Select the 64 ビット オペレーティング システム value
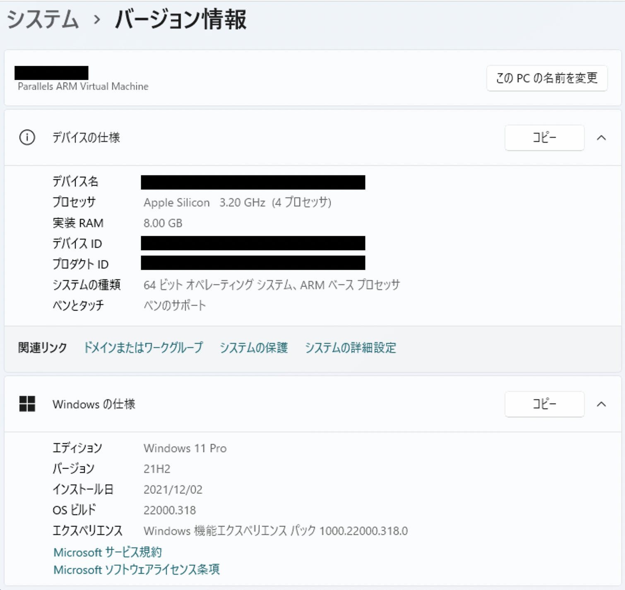625x590 pixels. [x=272, y=285]
